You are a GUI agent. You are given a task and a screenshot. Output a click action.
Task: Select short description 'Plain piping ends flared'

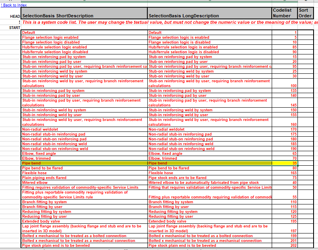84,178
